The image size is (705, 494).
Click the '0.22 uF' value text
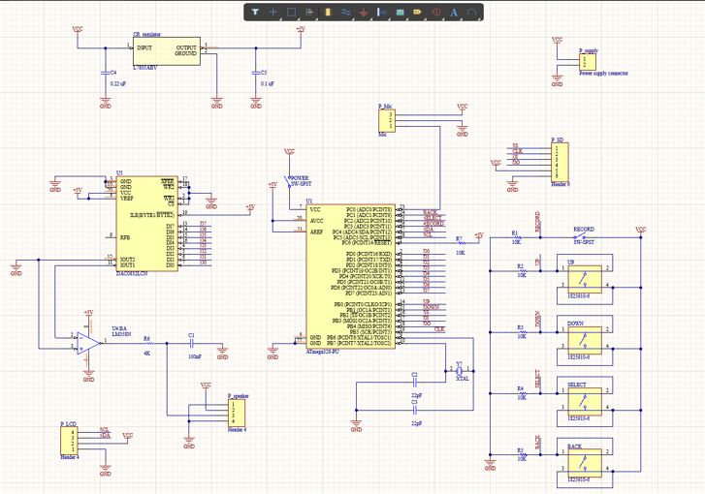tap(118, 83)
